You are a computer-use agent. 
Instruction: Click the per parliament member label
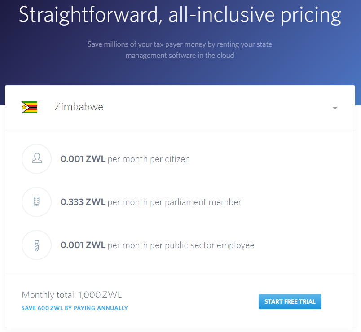pos(174,202)
